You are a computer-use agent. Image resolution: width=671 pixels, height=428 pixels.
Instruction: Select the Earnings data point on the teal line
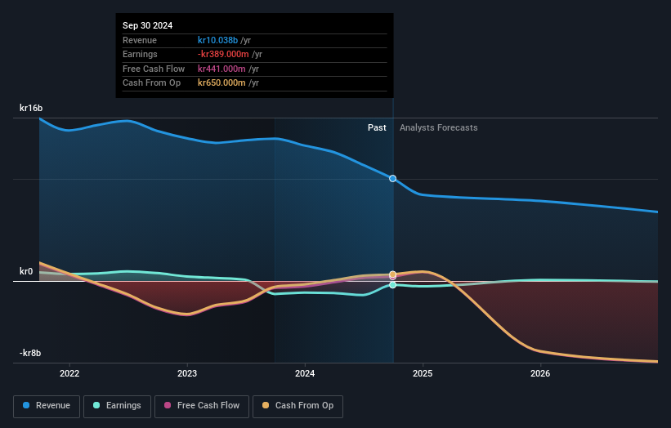(x=393, y=285)
